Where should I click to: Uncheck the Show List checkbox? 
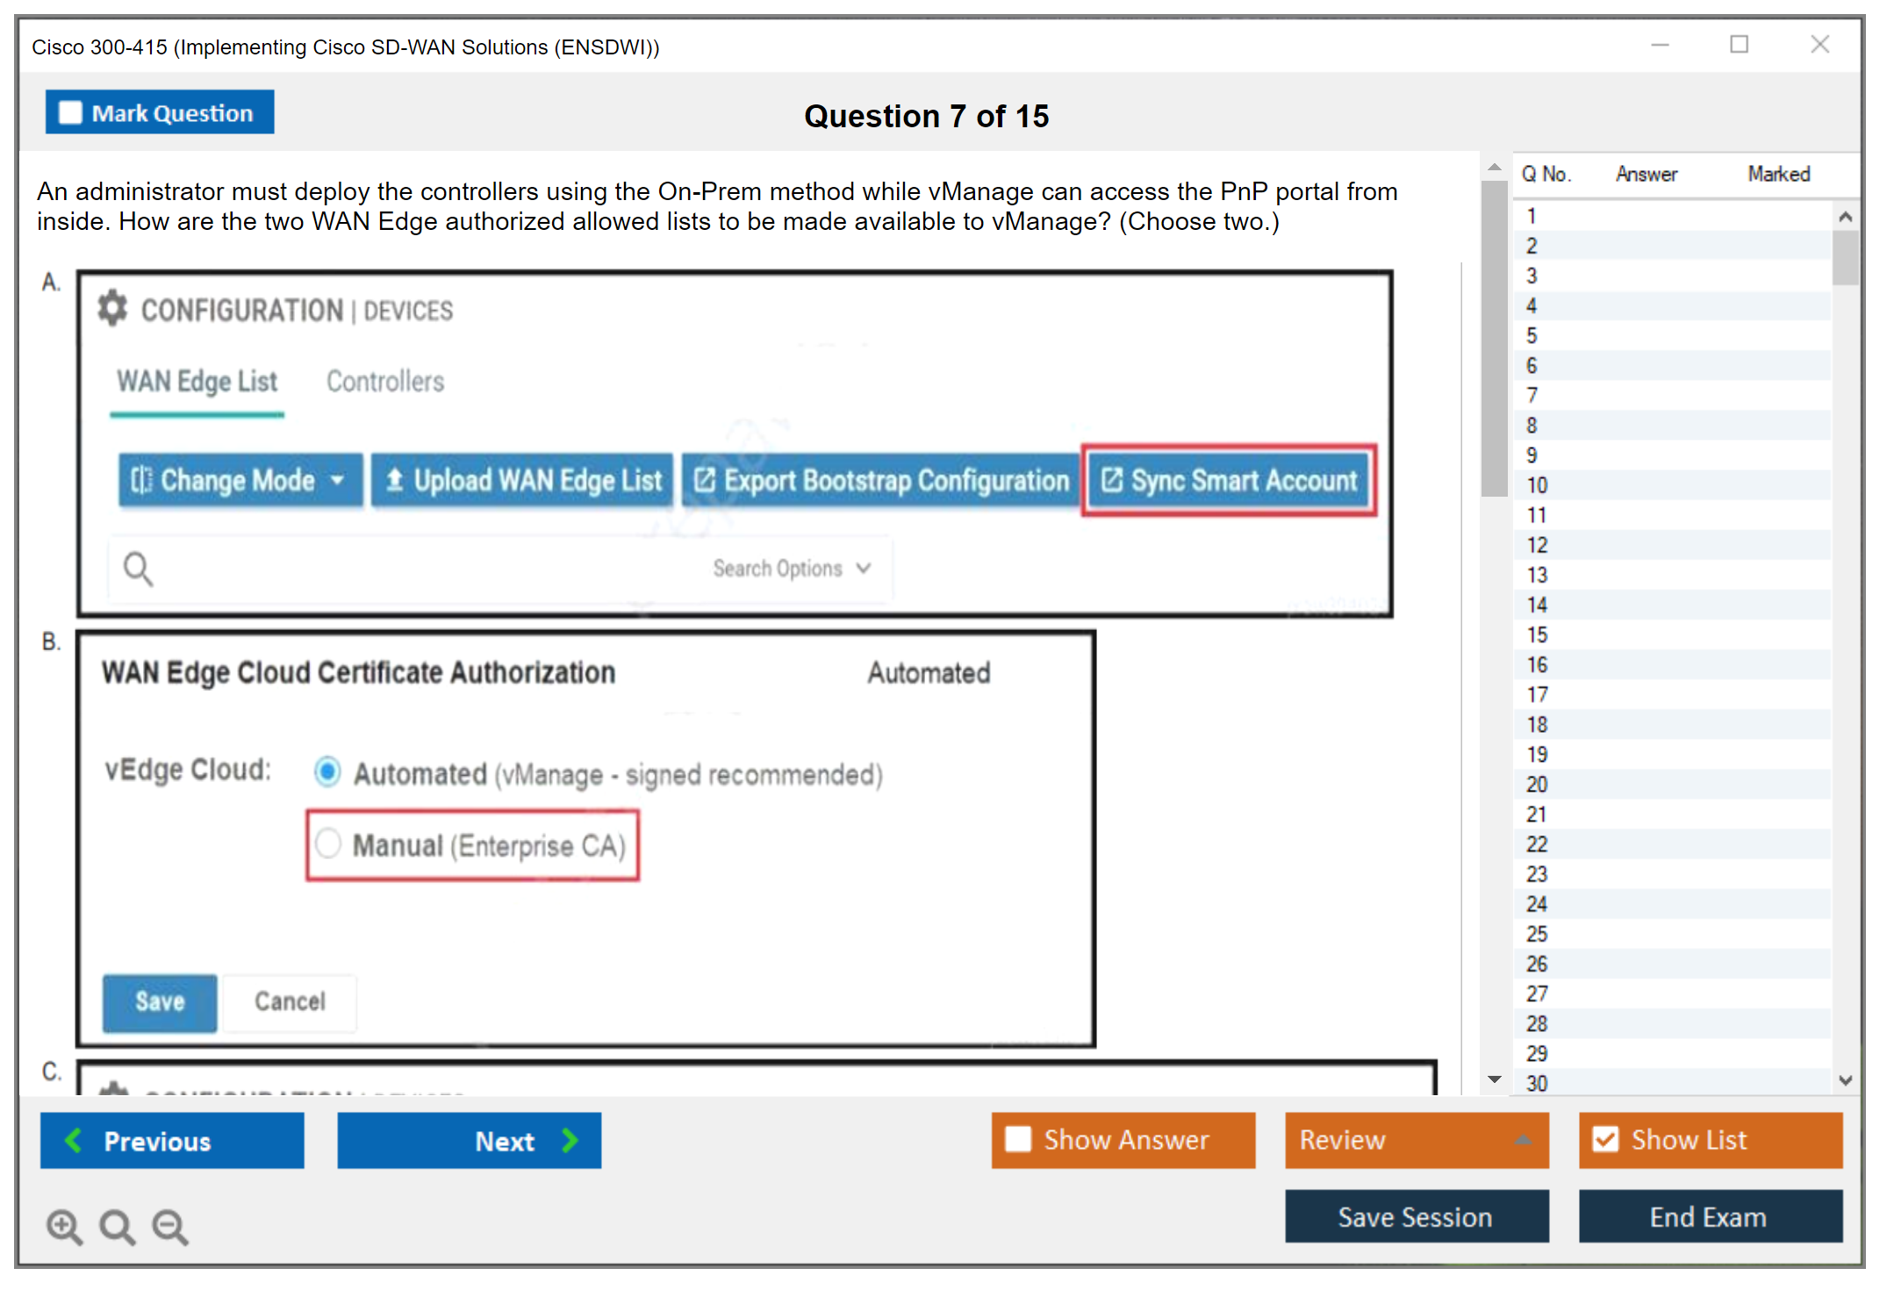(x=1605, y=1139)
